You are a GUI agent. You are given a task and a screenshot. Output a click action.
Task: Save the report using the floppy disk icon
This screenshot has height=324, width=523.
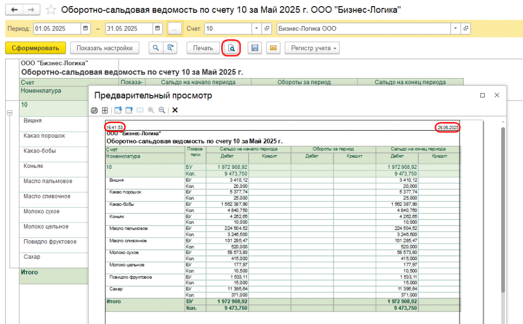pos(255,48)
